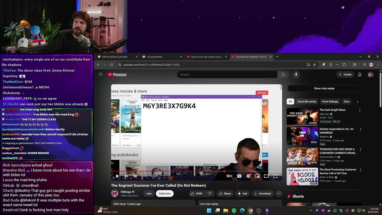This screenshot has width=382, height=215.
Task: Bookmark this page with the star icon
Action: tap(314, 64)
